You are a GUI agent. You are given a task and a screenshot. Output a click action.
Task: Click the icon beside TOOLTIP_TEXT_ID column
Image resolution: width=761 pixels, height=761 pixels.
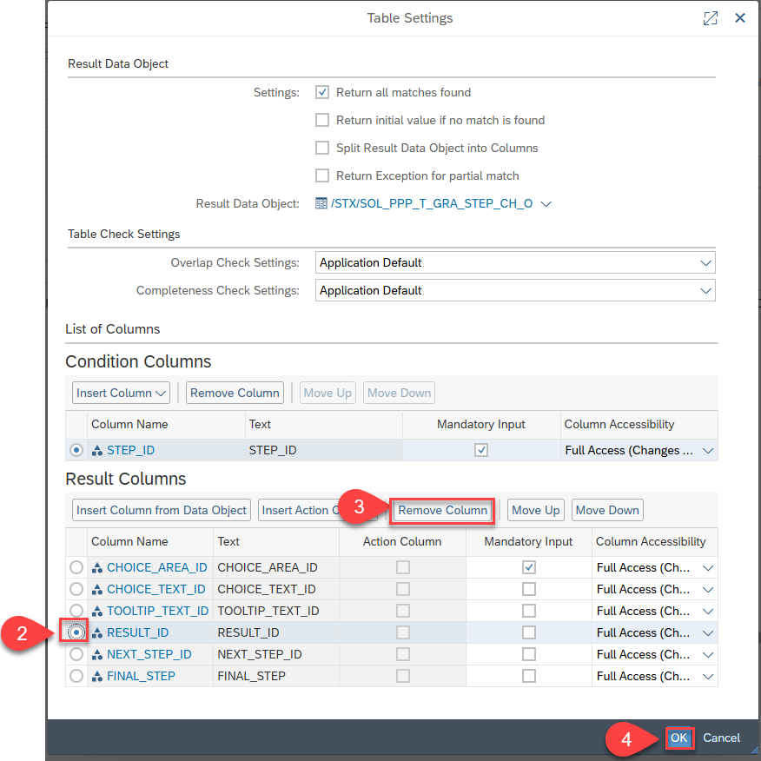pos(97,612)
